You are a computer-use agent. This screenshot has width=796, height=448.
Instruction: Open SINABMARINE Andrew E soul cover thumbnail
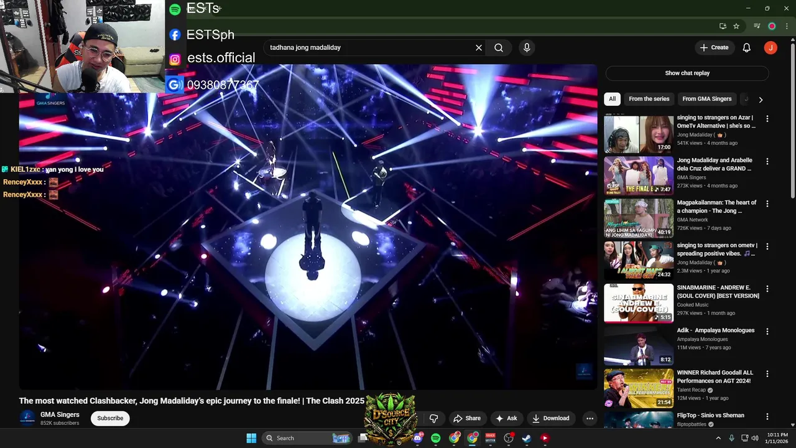[639, 303]
